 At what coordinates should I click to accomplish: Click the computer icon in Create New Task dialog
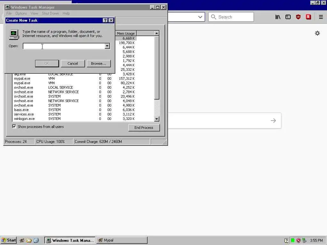point(14,34)
